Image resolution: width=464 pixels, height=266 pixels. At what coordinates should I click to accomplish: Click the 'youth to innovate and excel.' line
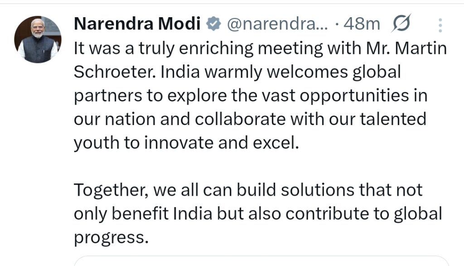[187, 143]
